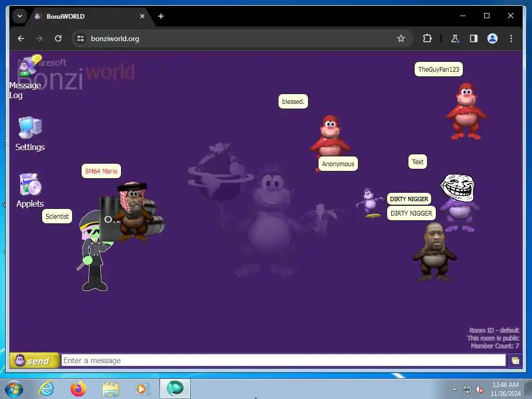Open the Extensions puzzle icon
Viewport: 532px width, 399px height.
tap(427, 38)
